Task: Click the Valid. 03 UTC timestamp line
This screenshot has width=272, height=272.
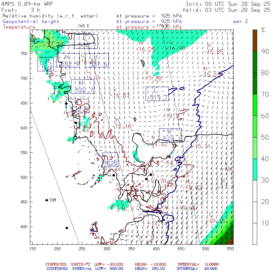Action: (228, 10)
